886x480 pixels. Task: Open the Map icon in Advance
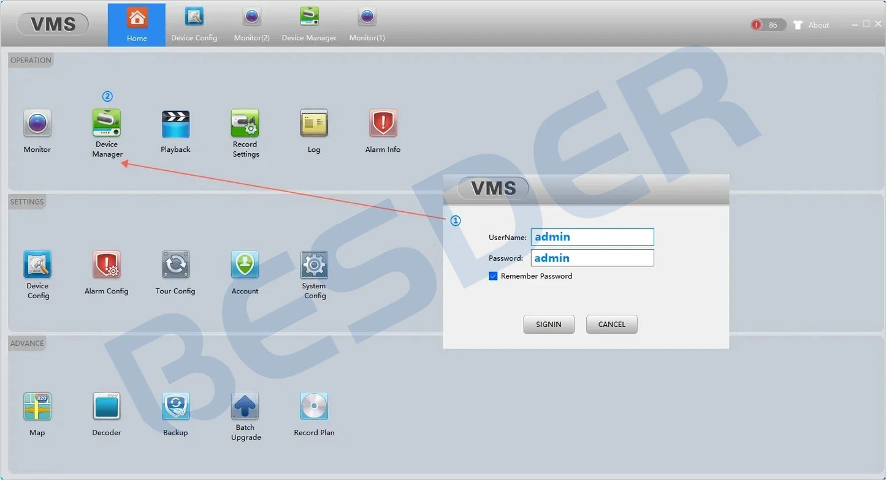coord(37,407)
